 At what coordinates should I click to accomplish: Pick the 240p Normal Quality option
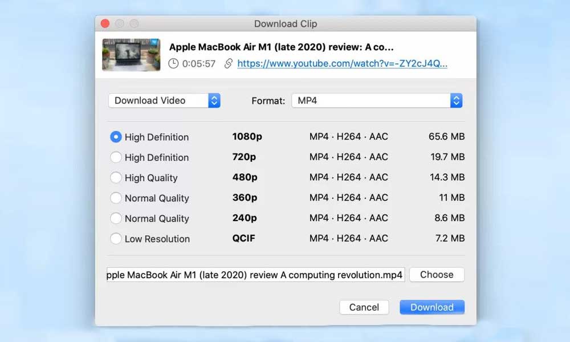116,218
